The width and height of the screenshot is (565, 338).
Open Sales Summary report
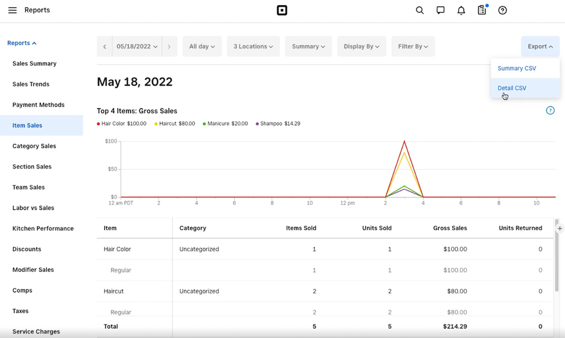(34, 64)
